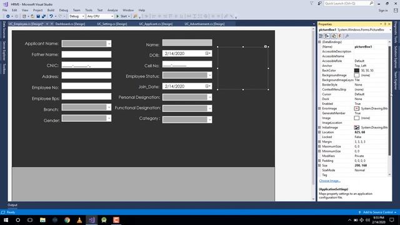Image resolution: width=400 pixels, height=225 pixels.
Task: Click the Undo toolbar icon
Action: 51,16
